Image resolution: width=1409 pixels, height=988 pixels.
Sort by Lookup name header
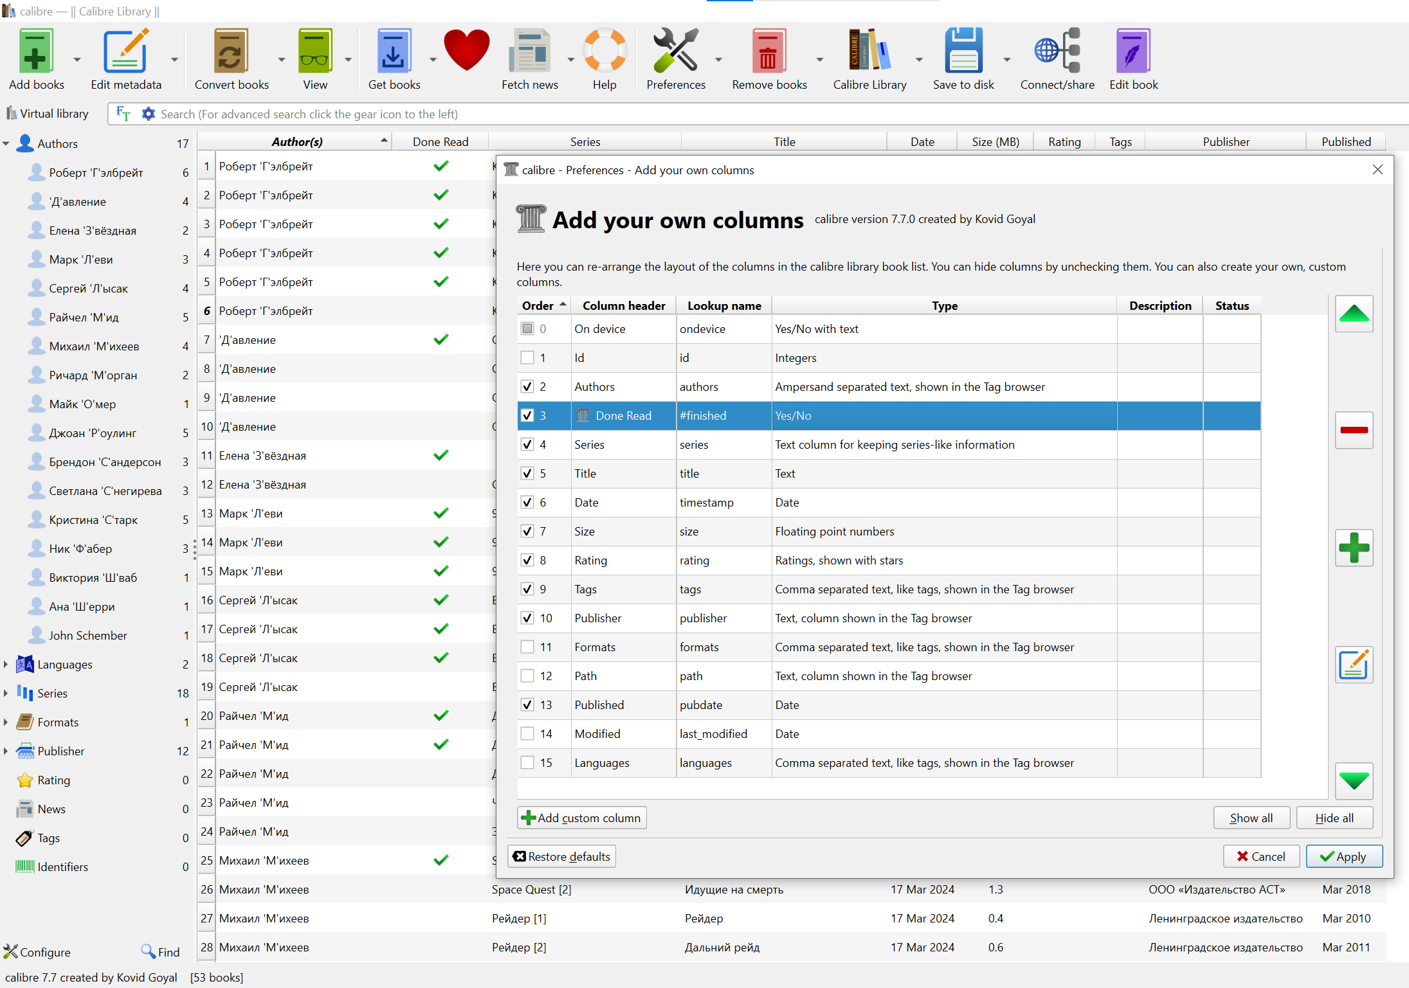click(724, 305)
